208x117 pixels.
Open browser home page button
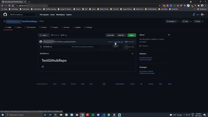[13, 6]
